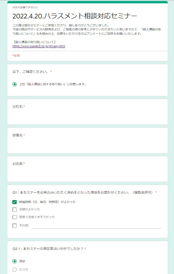Focus the 部署名 answer field

87,144
